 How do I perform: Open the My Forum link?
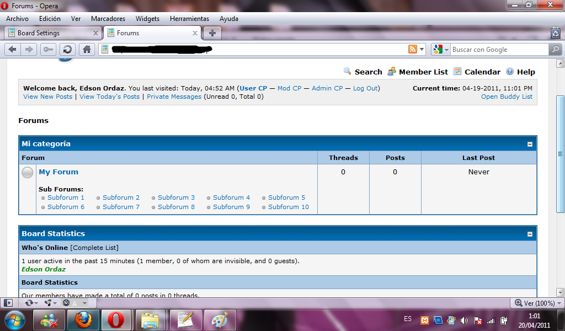pos(58,172)
